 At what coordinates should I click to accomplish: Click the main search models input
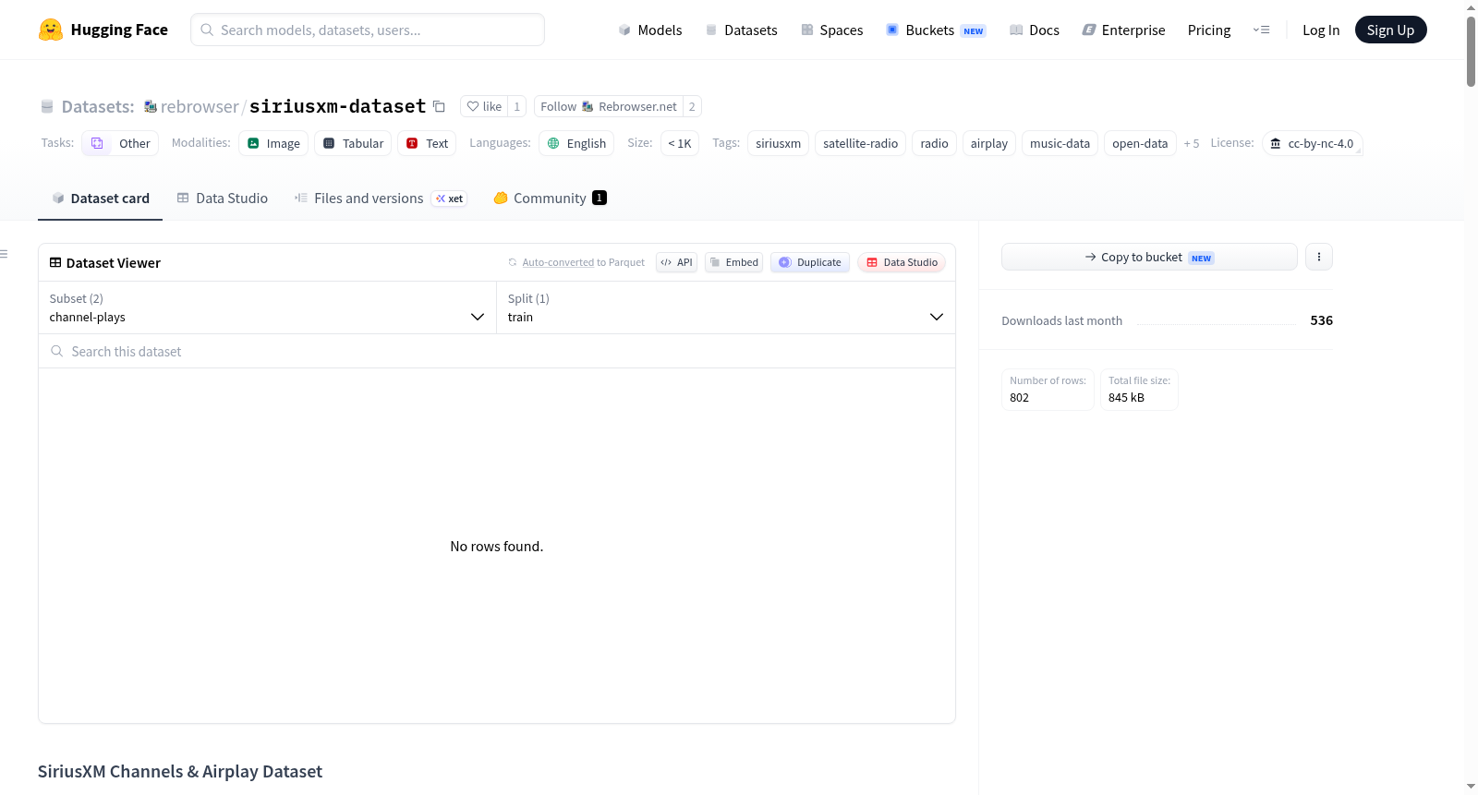[368, 30]
